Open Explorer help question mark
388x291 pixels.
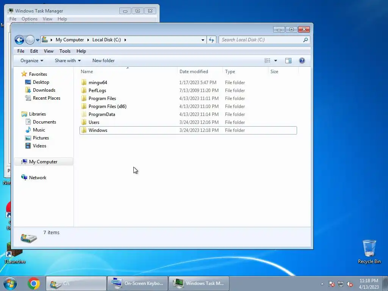(302, 61)
